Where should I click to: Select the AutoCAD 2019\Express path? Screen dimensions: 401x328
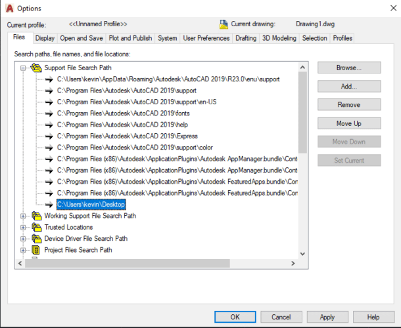[x=128, y=136]
